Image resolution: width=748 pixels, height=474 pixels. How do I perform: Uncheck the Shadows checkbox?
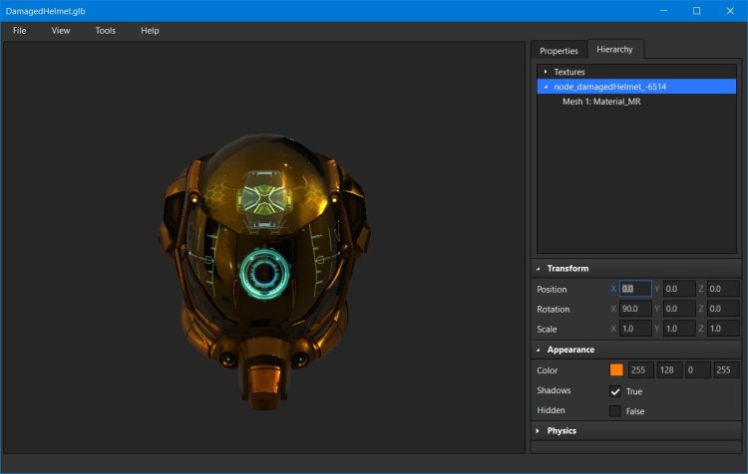(x=615, y=391)
